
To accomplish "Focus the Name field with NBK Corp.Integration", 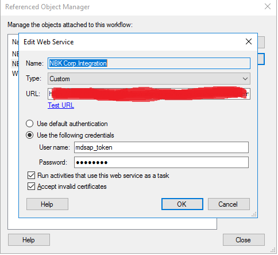I will [x=149, y=63].
